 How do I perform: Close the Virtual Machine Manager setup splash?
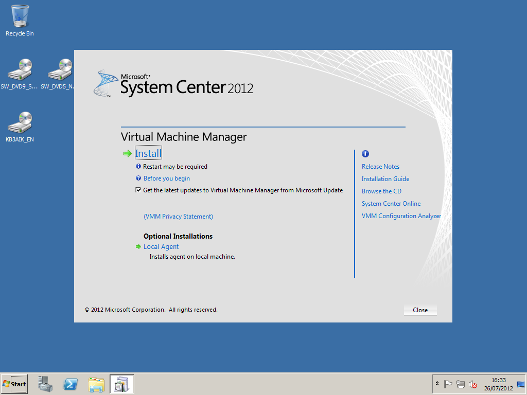[420, 310]
